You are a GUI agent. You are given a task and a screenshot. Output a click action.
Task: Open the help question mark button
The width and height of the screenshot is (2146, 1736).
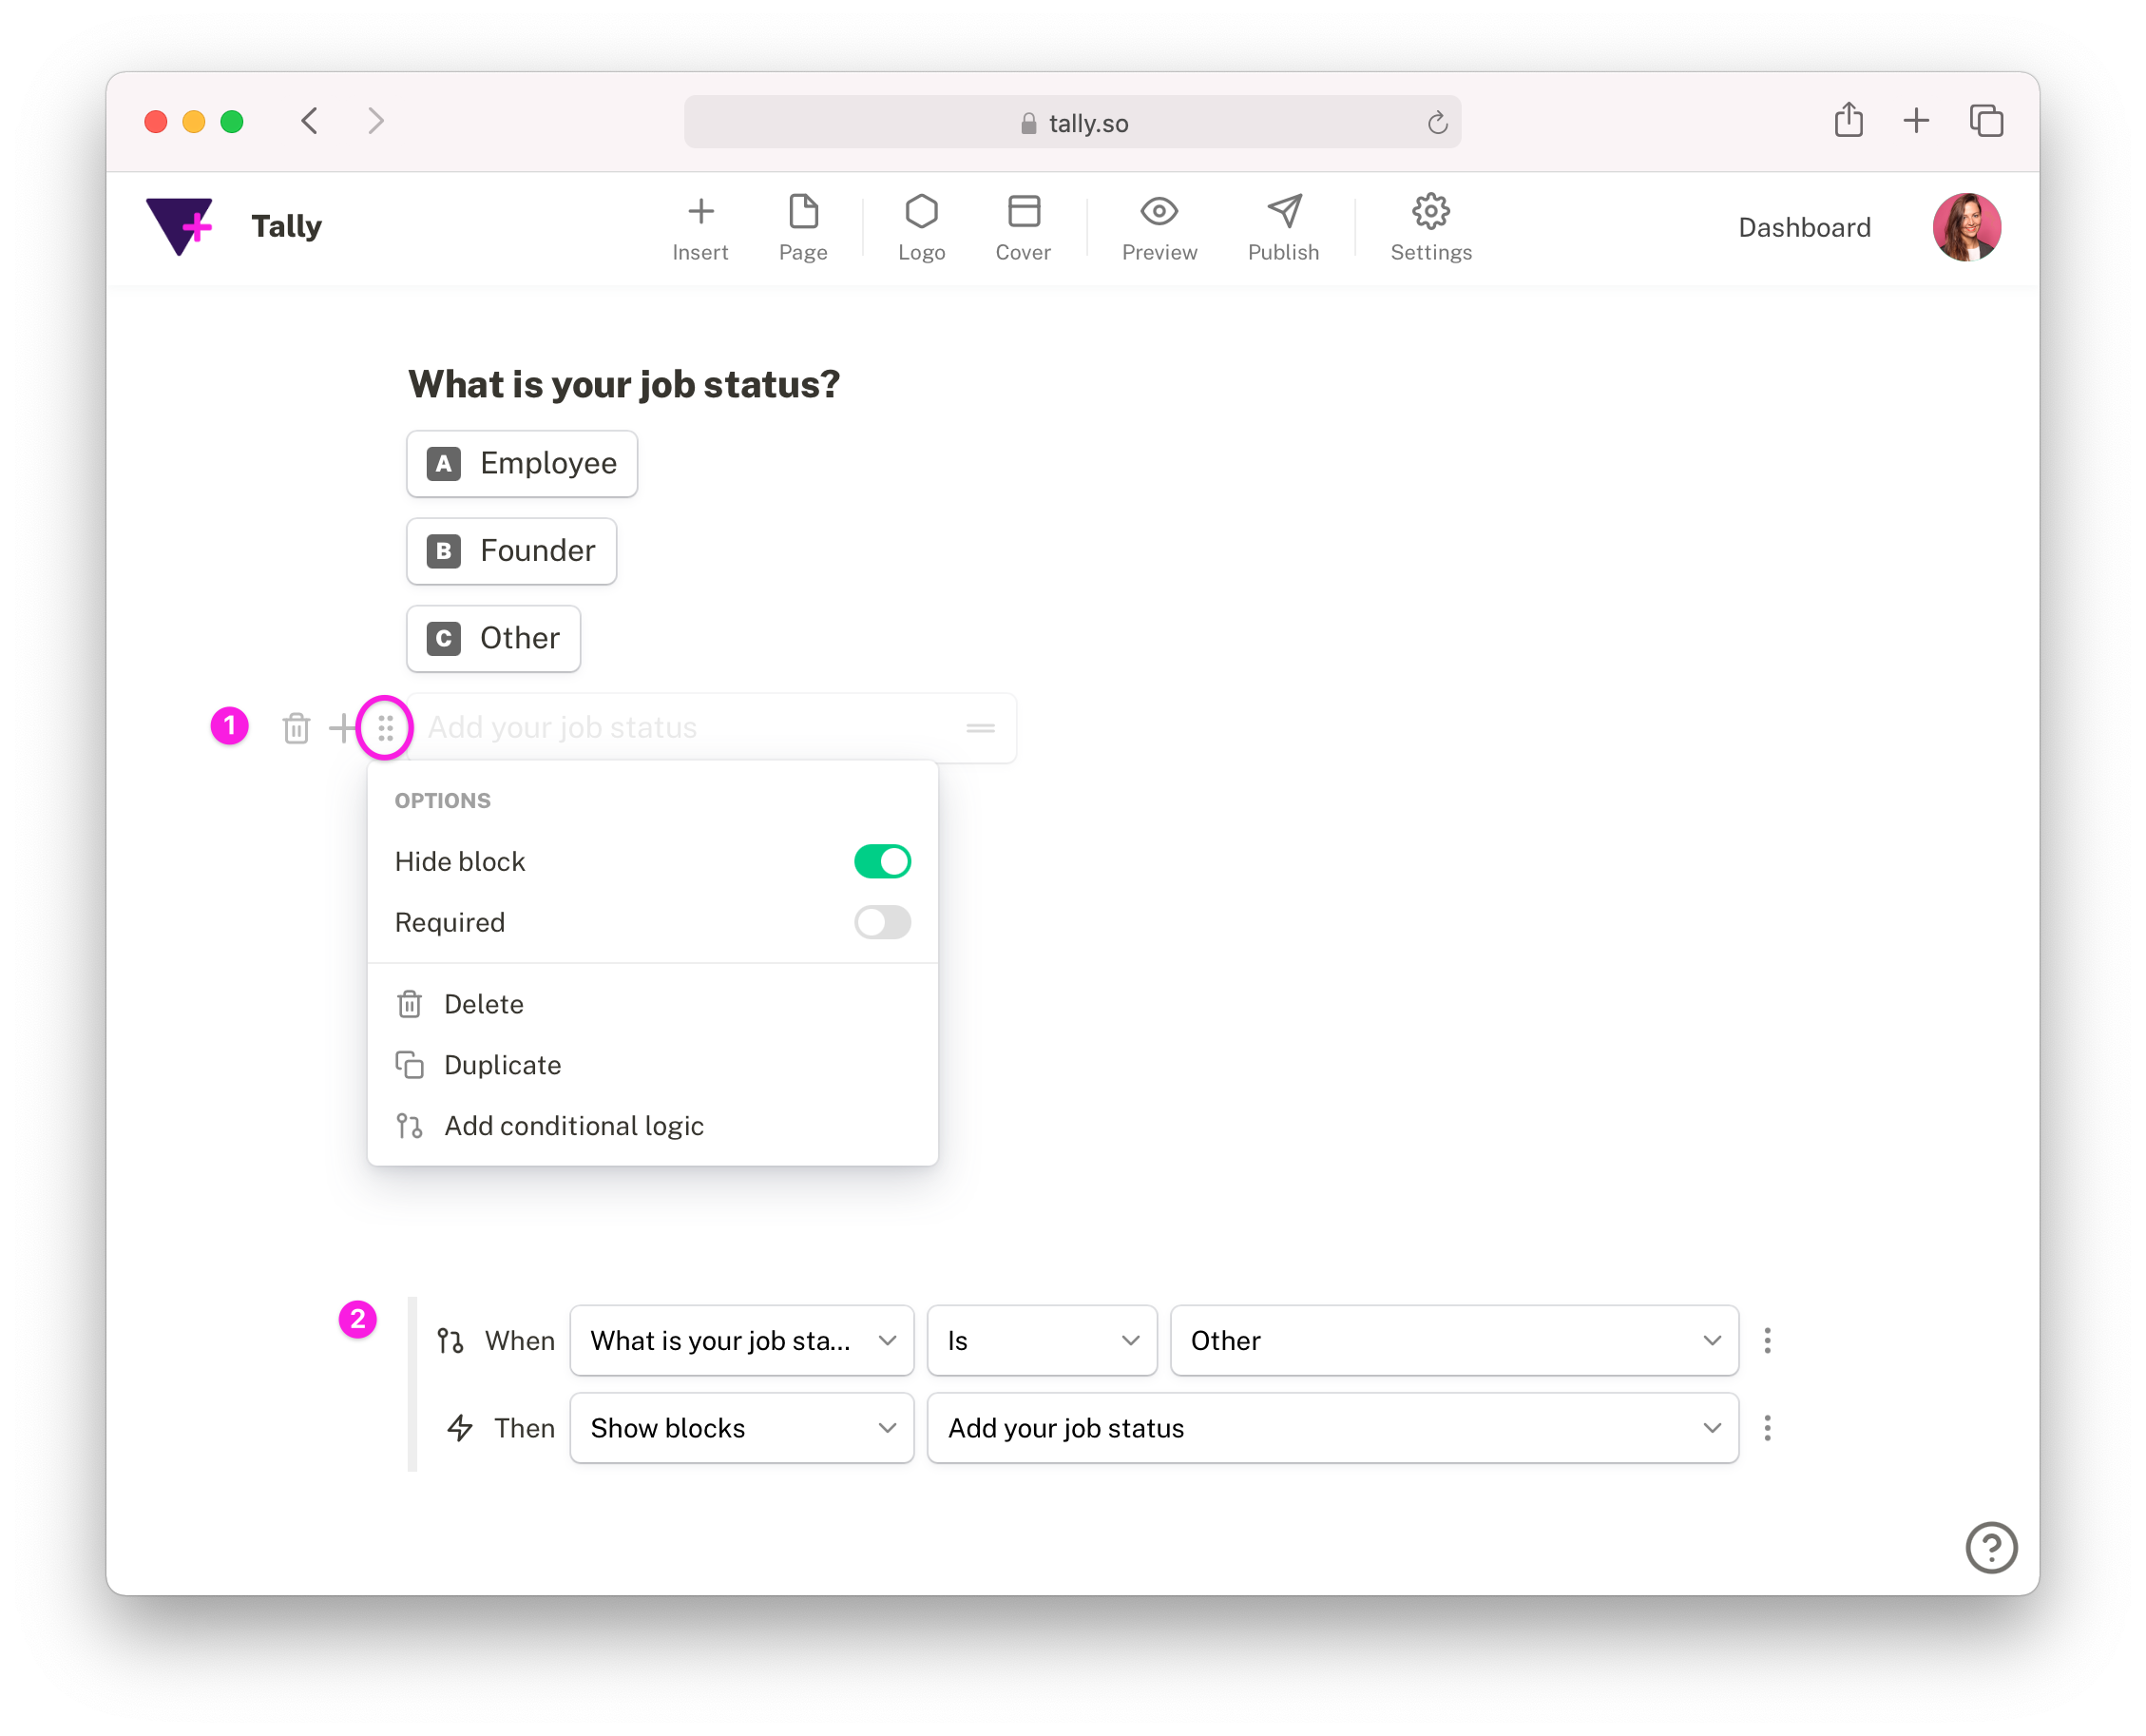click(x=1990, y=1547)
